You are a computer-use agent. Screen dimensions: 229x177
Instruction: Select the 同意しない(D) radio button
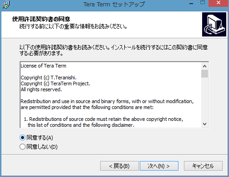(22, 147)
